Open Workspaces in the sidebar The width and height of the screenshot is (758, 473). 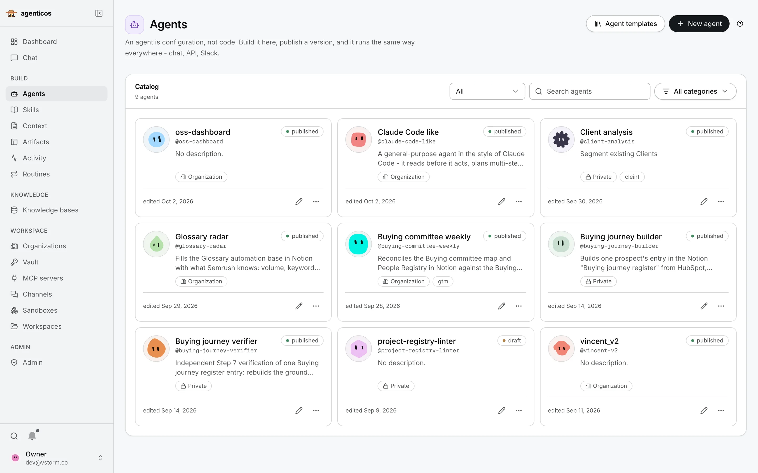pos(57,327)
